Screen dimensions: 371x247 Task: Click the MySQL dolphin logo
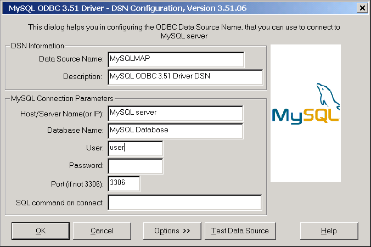click(306, 104)
